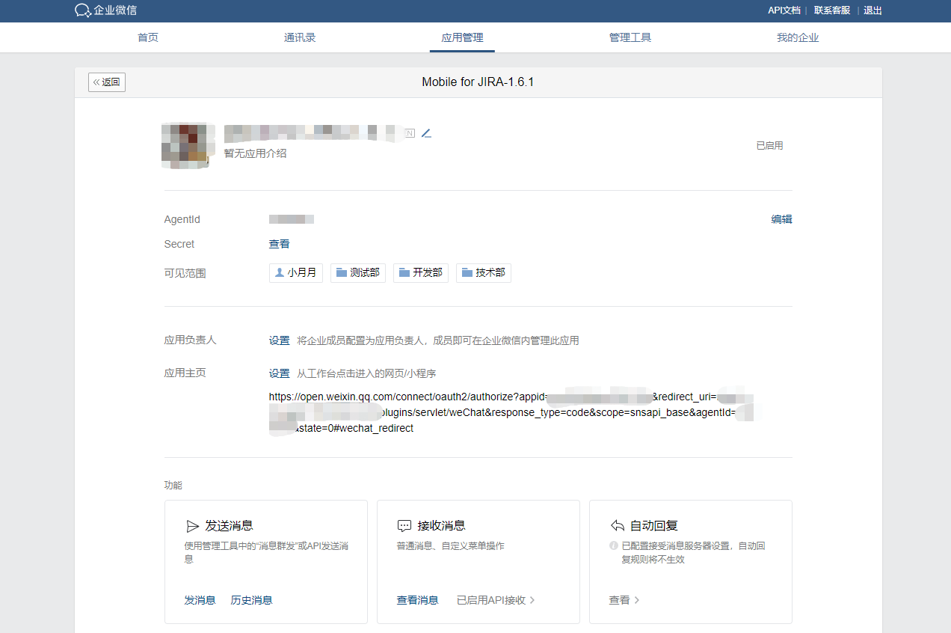This screenshot has width=951, height=633.
Task: Click the 小月月 member tag
Action: click(x=295, y=272)
